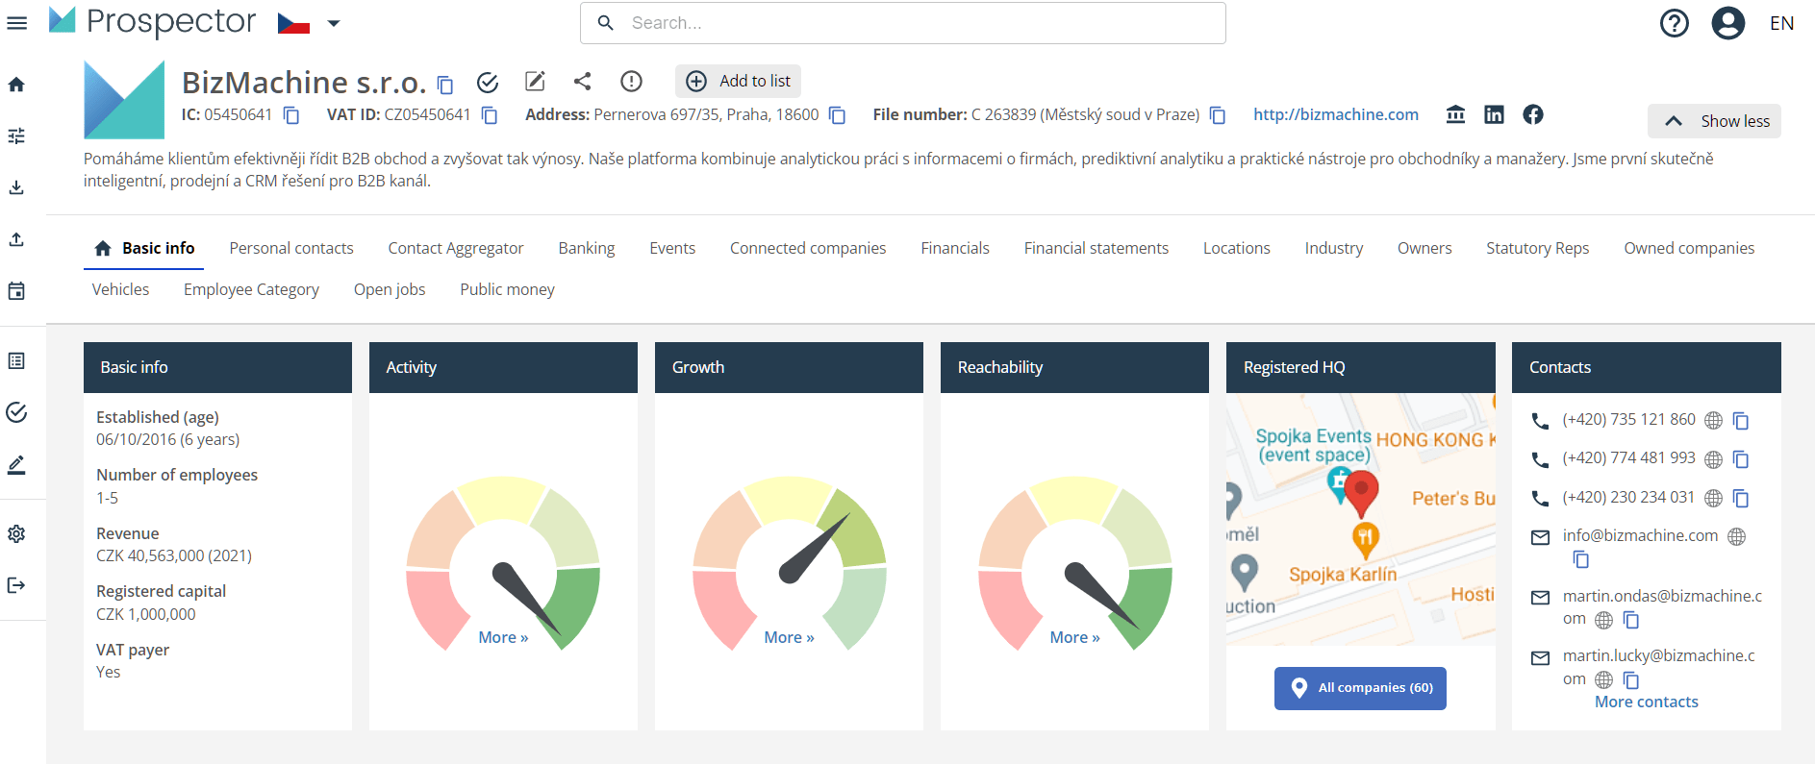Open the Statutory Reps tab
Image resolution: width=1815 pixels, height=764 pixels.
[1537, 248]
